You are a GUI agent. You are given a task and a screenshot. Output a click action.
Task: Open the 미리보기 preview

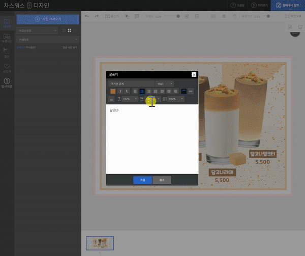click(259, 5)
